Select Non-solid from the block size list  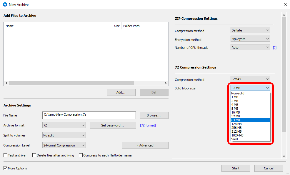[x=238, y=93]
